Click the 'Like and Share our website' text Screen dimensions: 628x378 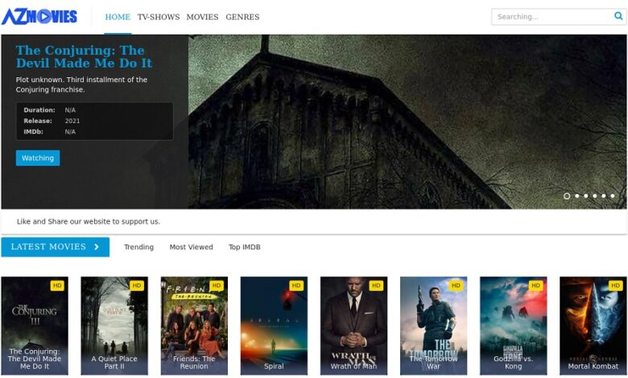88,221
